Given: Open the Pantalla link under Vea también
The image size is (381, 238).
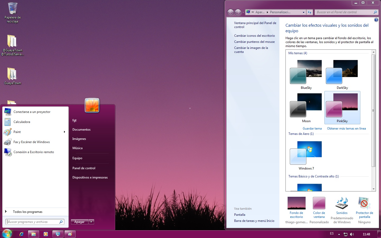Looking at the screenshot, I should tap(240, 215).
